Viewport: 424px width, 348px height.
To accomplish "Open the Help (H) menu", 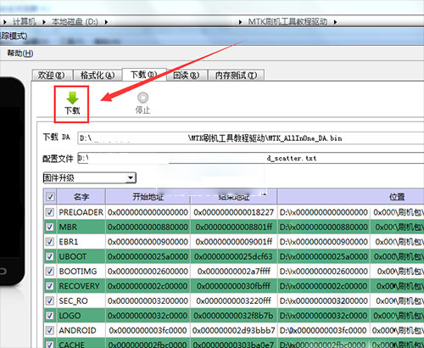I will coord(20,53).
